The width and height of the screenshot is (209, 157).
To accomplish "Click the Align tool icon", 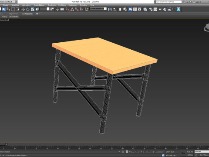I will click(115, 9).
